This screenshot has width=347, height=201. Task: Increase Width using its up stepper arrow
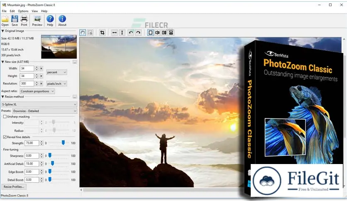[37, 67]
